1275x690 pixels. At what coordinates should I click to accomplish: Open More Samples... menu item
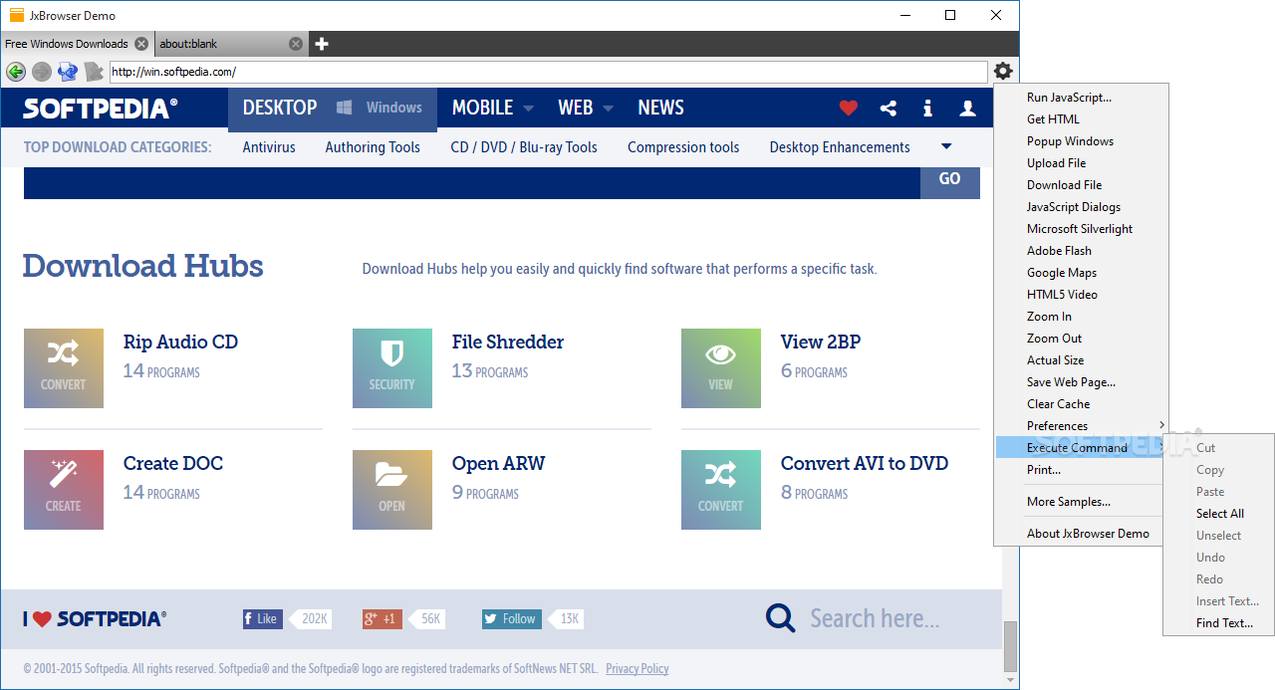click(x=1068, y=502)
